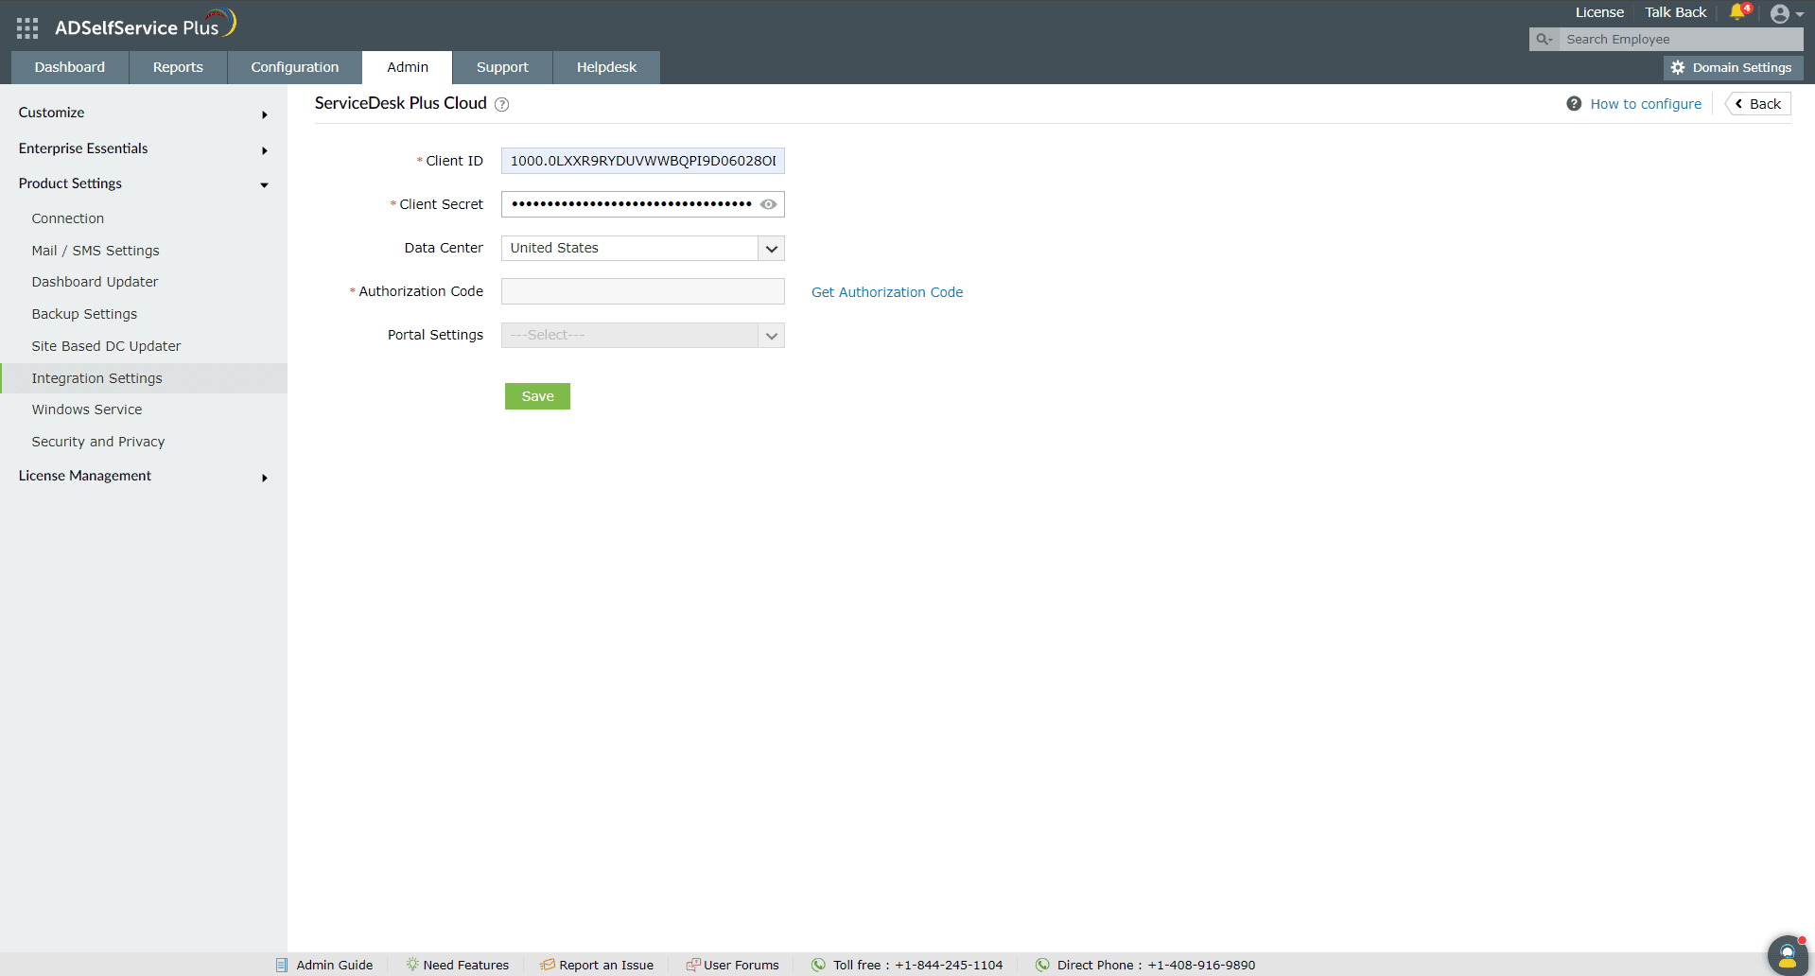
Task: Click the Save button
Action: point(537,396)
